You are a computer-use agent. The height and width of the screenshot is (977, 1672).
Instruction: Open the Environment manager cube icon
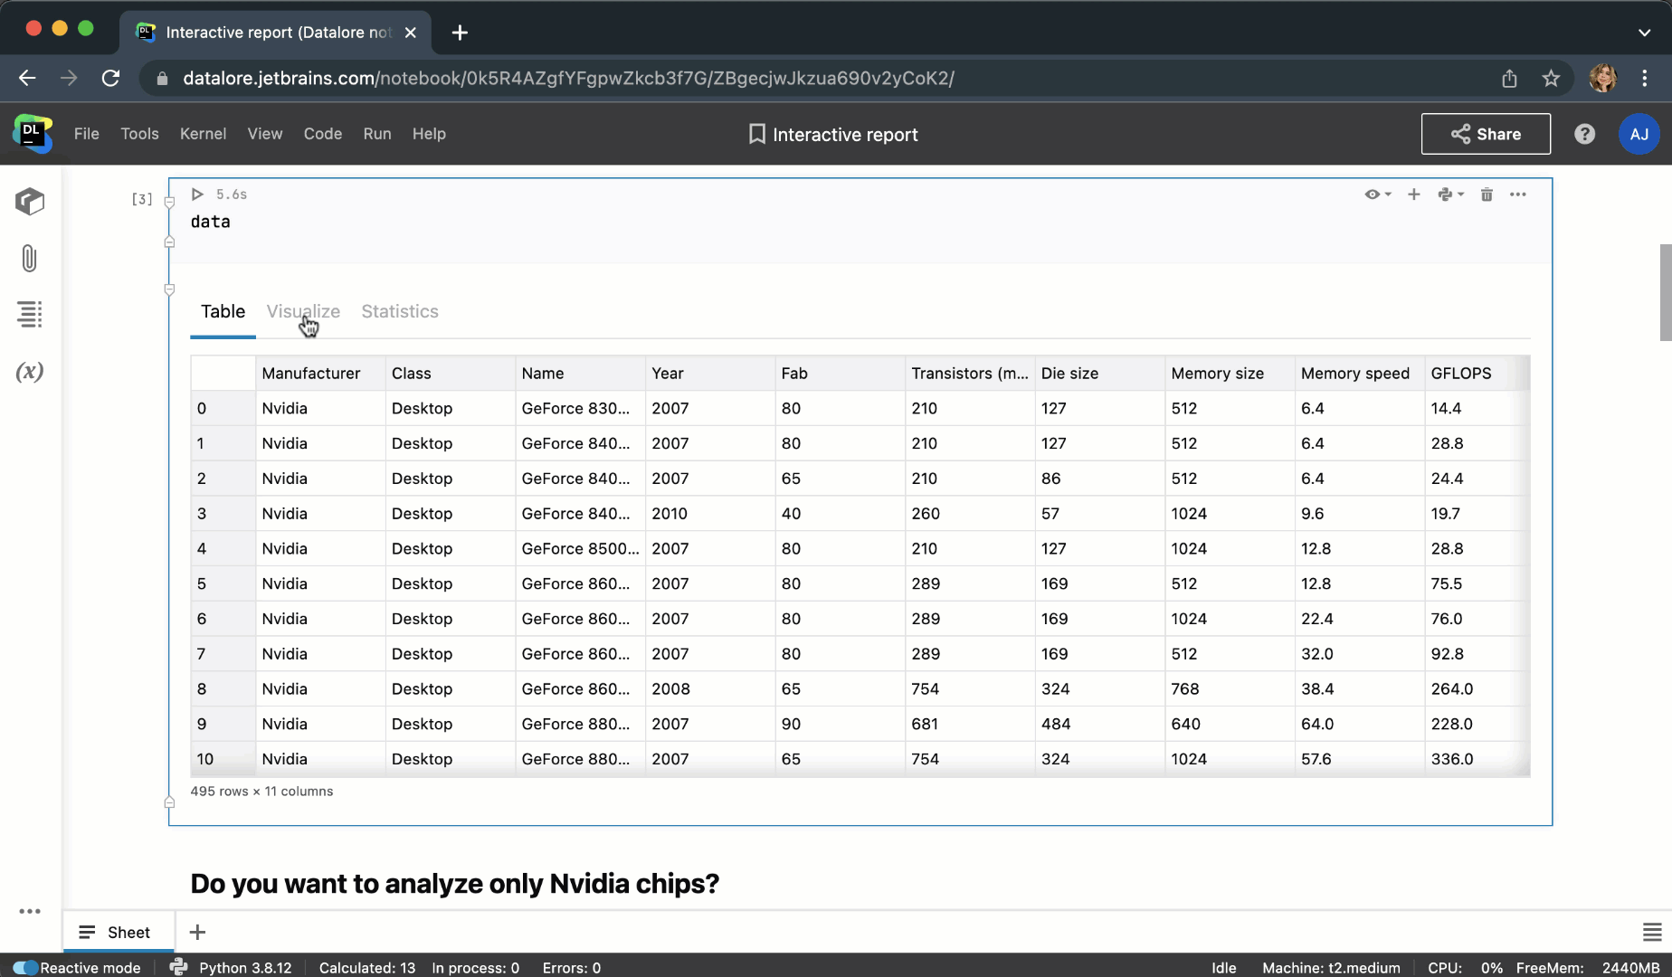(x=30, y=202)
